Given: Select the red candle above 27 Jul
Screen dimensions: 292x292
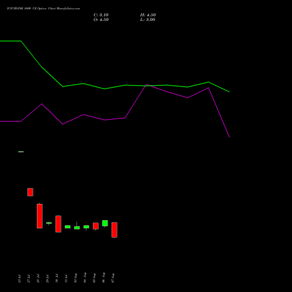Looking at the screenshot, I should 30,192.
